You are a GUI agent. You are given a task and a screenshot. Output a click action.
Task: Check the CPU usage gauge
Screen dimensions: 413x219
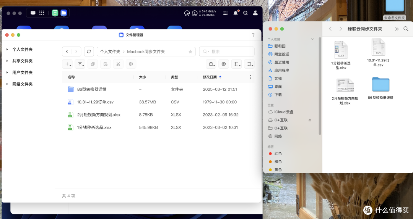pos(187,13)
